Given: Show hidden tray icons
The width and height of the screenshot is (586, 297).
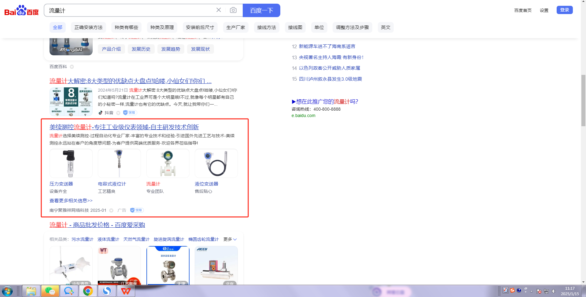Looking at the screenshot, I should click(x=531, y=291).
